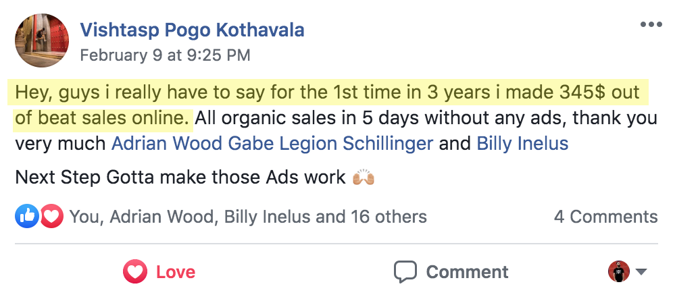The image size is (673, 297).
Task: Click the speech bubble Comment icon
Action: coord(405,272)
